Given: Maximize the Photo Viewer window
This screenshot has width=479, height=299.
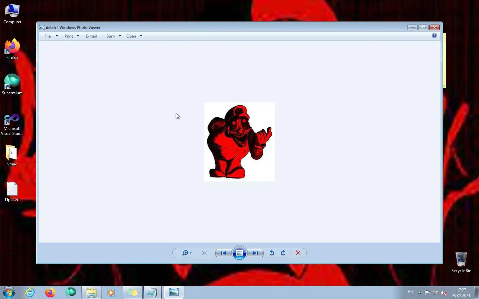Looking at the screenshot, I should tap(423, 28).
